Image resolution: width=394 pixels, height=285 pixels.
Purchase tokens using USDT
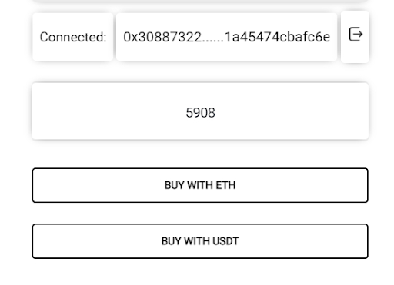pos(200,241)
